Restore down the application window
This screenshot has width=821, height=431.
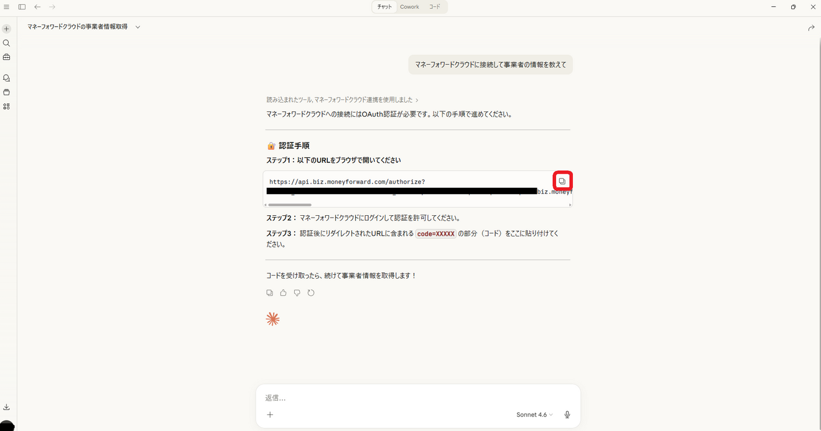coord(793,7)
